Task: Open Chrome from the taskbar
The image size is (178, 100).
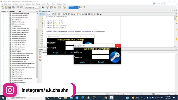Action: 106,97
